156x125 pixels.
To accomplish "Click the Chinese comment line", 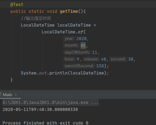I will click(x=36, y=18).
